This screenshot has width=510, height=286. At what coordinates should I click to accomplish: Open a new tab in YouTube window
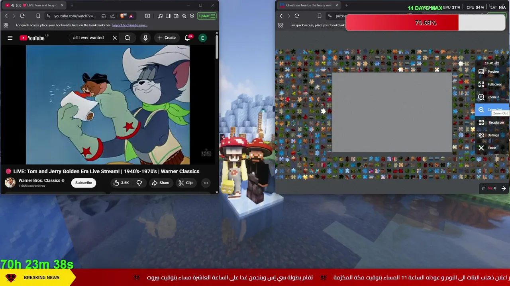[72, 5]
